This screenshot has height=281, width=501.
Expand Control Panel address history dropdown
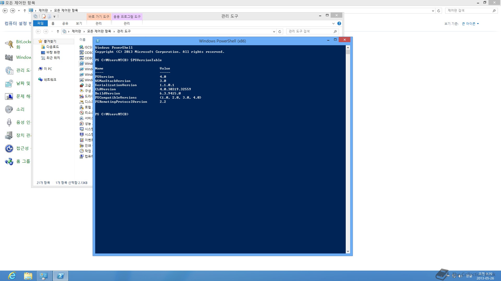click(x=433, y=11)
